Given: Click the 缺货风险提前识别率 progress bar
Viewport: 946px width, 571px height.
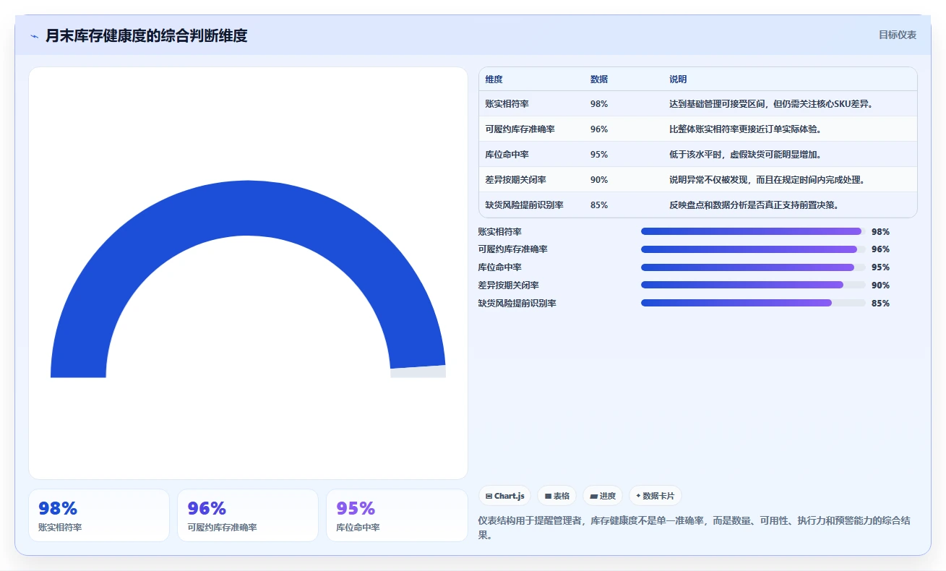Looking at the screenshot, I should (x=753, y=303).
